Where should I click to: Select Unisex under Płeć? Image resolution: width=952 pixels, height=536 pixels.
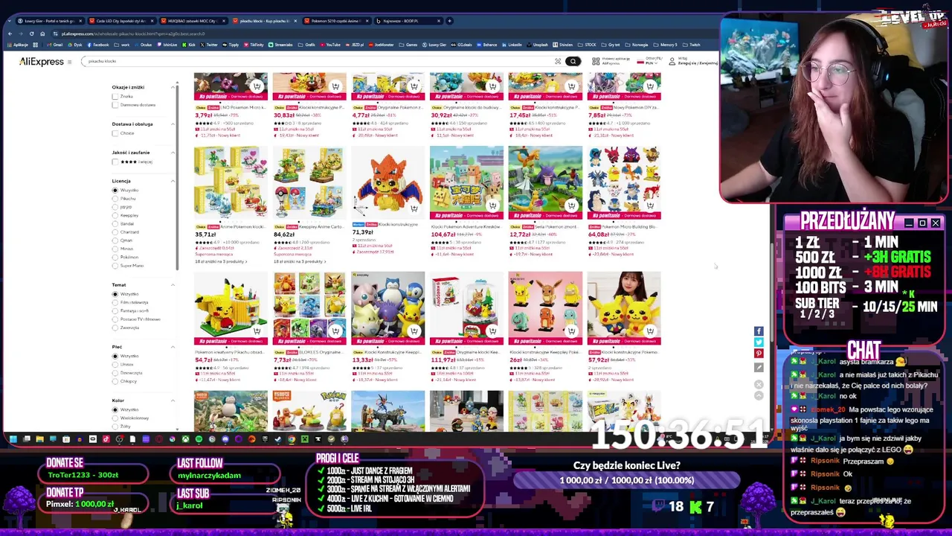[x=115, y=364]
